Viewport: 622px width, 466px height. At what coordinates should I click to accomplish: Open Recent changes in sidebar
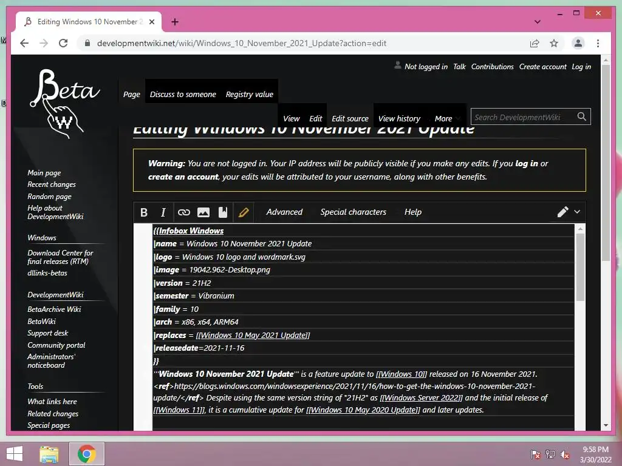52,184
